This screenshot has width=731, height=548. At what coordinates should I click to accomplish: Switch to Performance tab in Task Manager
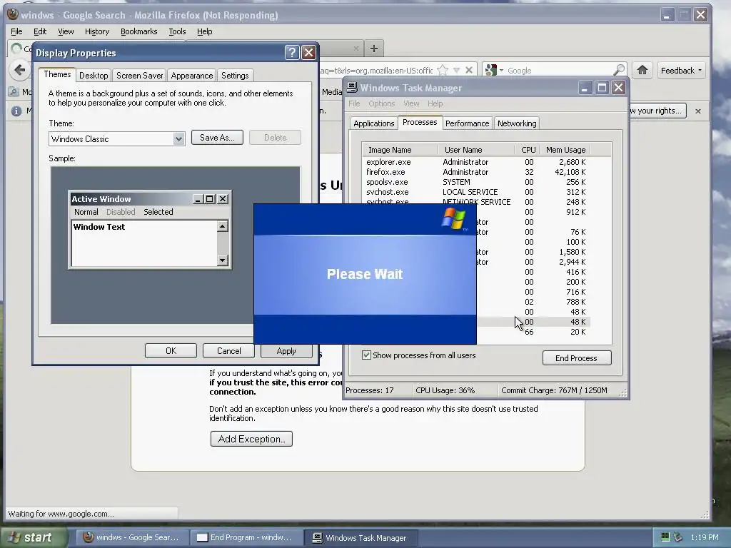pos(467,123)
